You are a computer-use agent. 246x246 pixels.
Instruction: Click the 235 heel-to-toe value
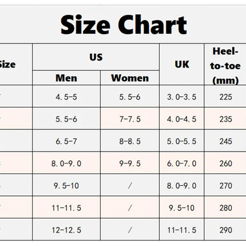(x=225, y=119)
